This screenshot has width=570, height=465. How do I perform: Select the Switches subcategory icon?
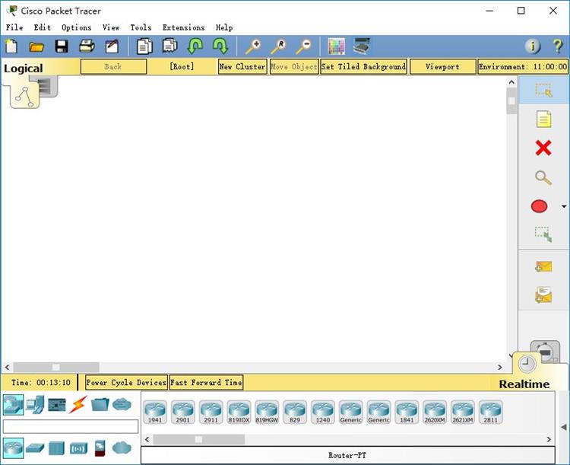(35, 448)
